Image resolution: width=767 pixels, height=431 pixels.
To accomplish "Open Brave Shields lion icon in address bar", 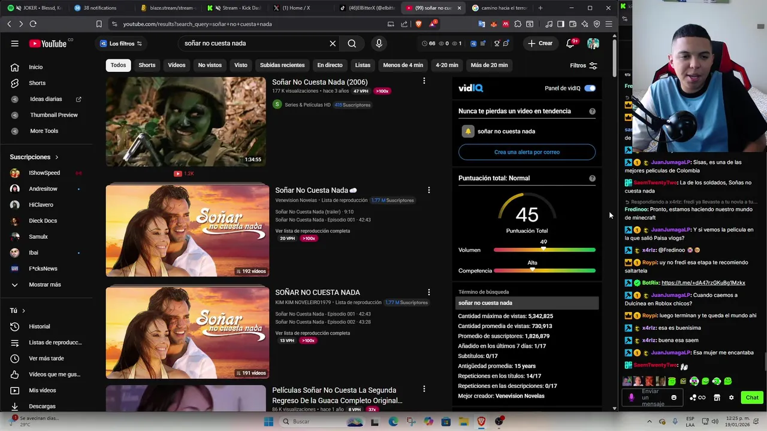I will point(418,24).
